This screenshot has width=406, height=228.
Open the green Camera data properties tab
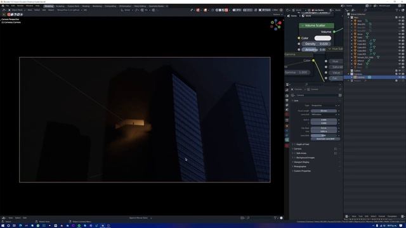pos(287,140)
